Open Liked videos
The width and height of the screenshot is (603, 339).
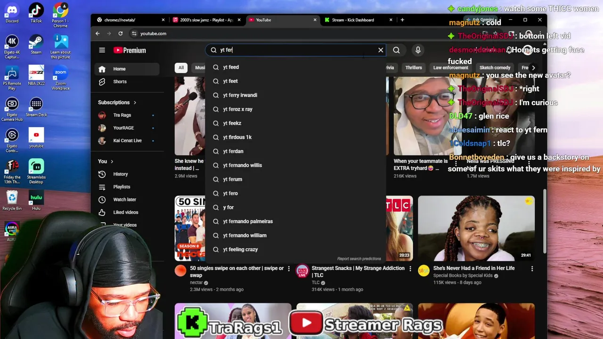point(127,212)
